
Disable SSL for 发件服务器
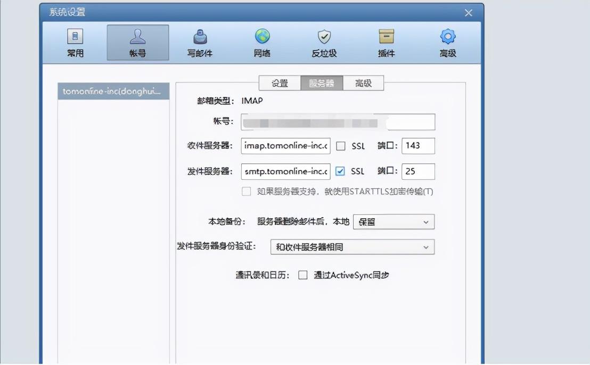pos(340,171)
